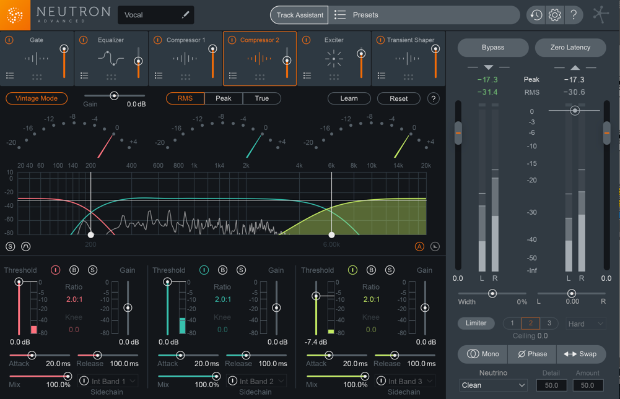Solo band 3 with S button
This screenshot has width=620, height=399.
390,270
